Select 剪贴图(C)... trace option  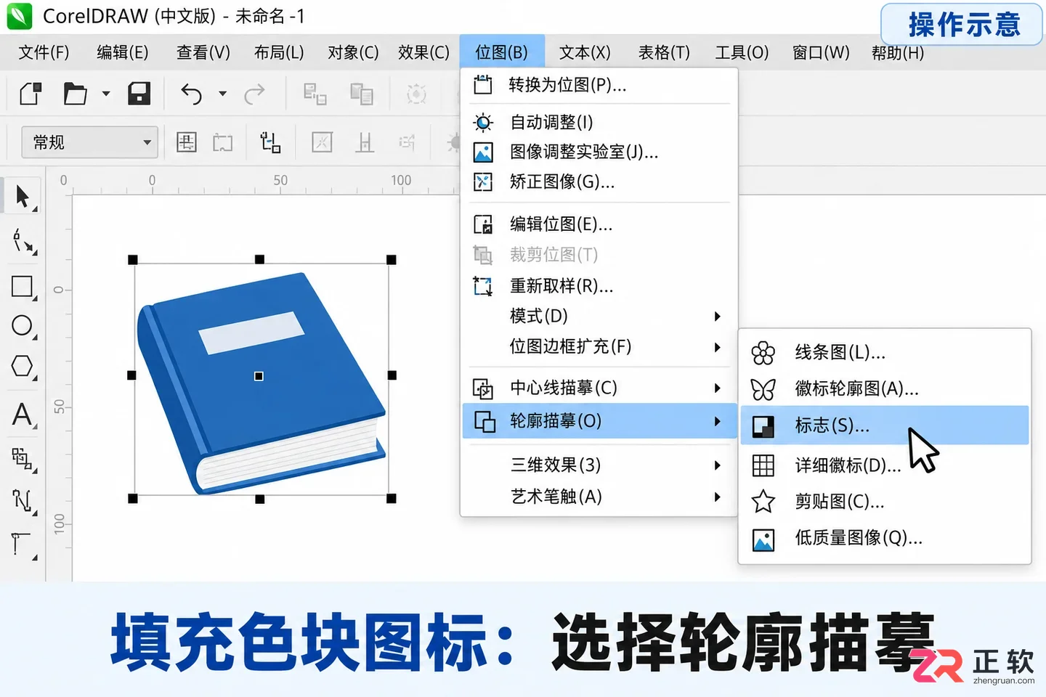[x=885, y=502]
